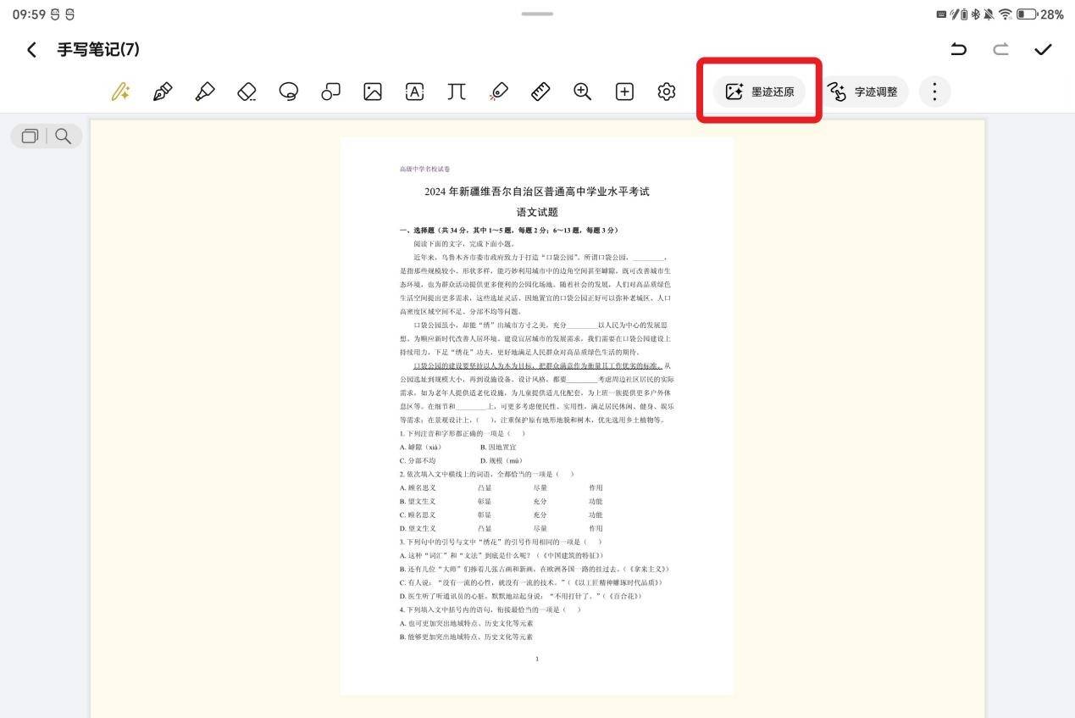Insert an image via picture icon
Image resolution: width=1075 pixels, height=718 pixels.
(x=373, y=92)
